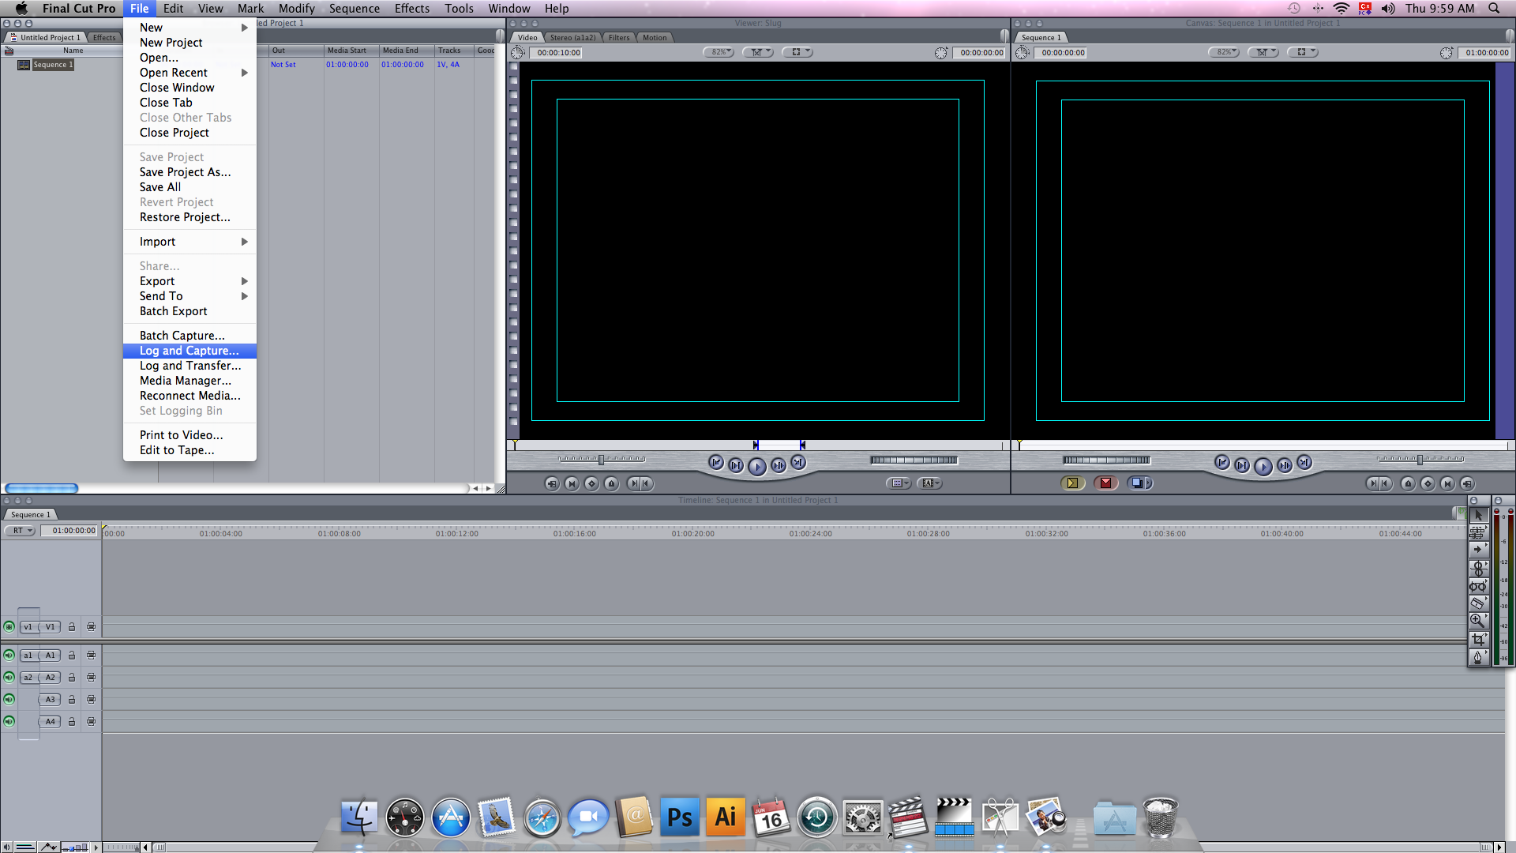This screenshot has width=1516, height=853.
Task: Click the Photoshop icon in Dock
Action: click(x=679, y=816)
